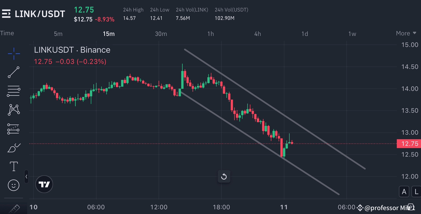Open the horizontal lines drawing tool
The image size is (421, 214).
point(14,91)
